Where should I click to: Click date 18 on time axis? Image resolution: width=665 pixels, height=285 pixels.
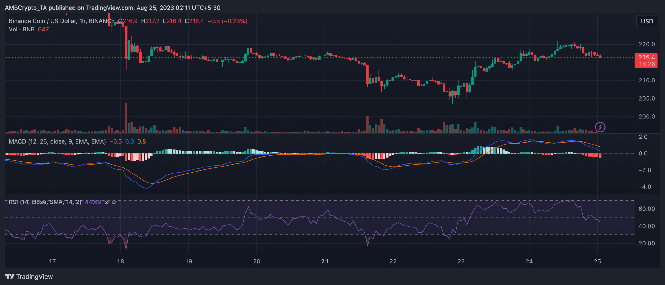click(x=121, y=261)
